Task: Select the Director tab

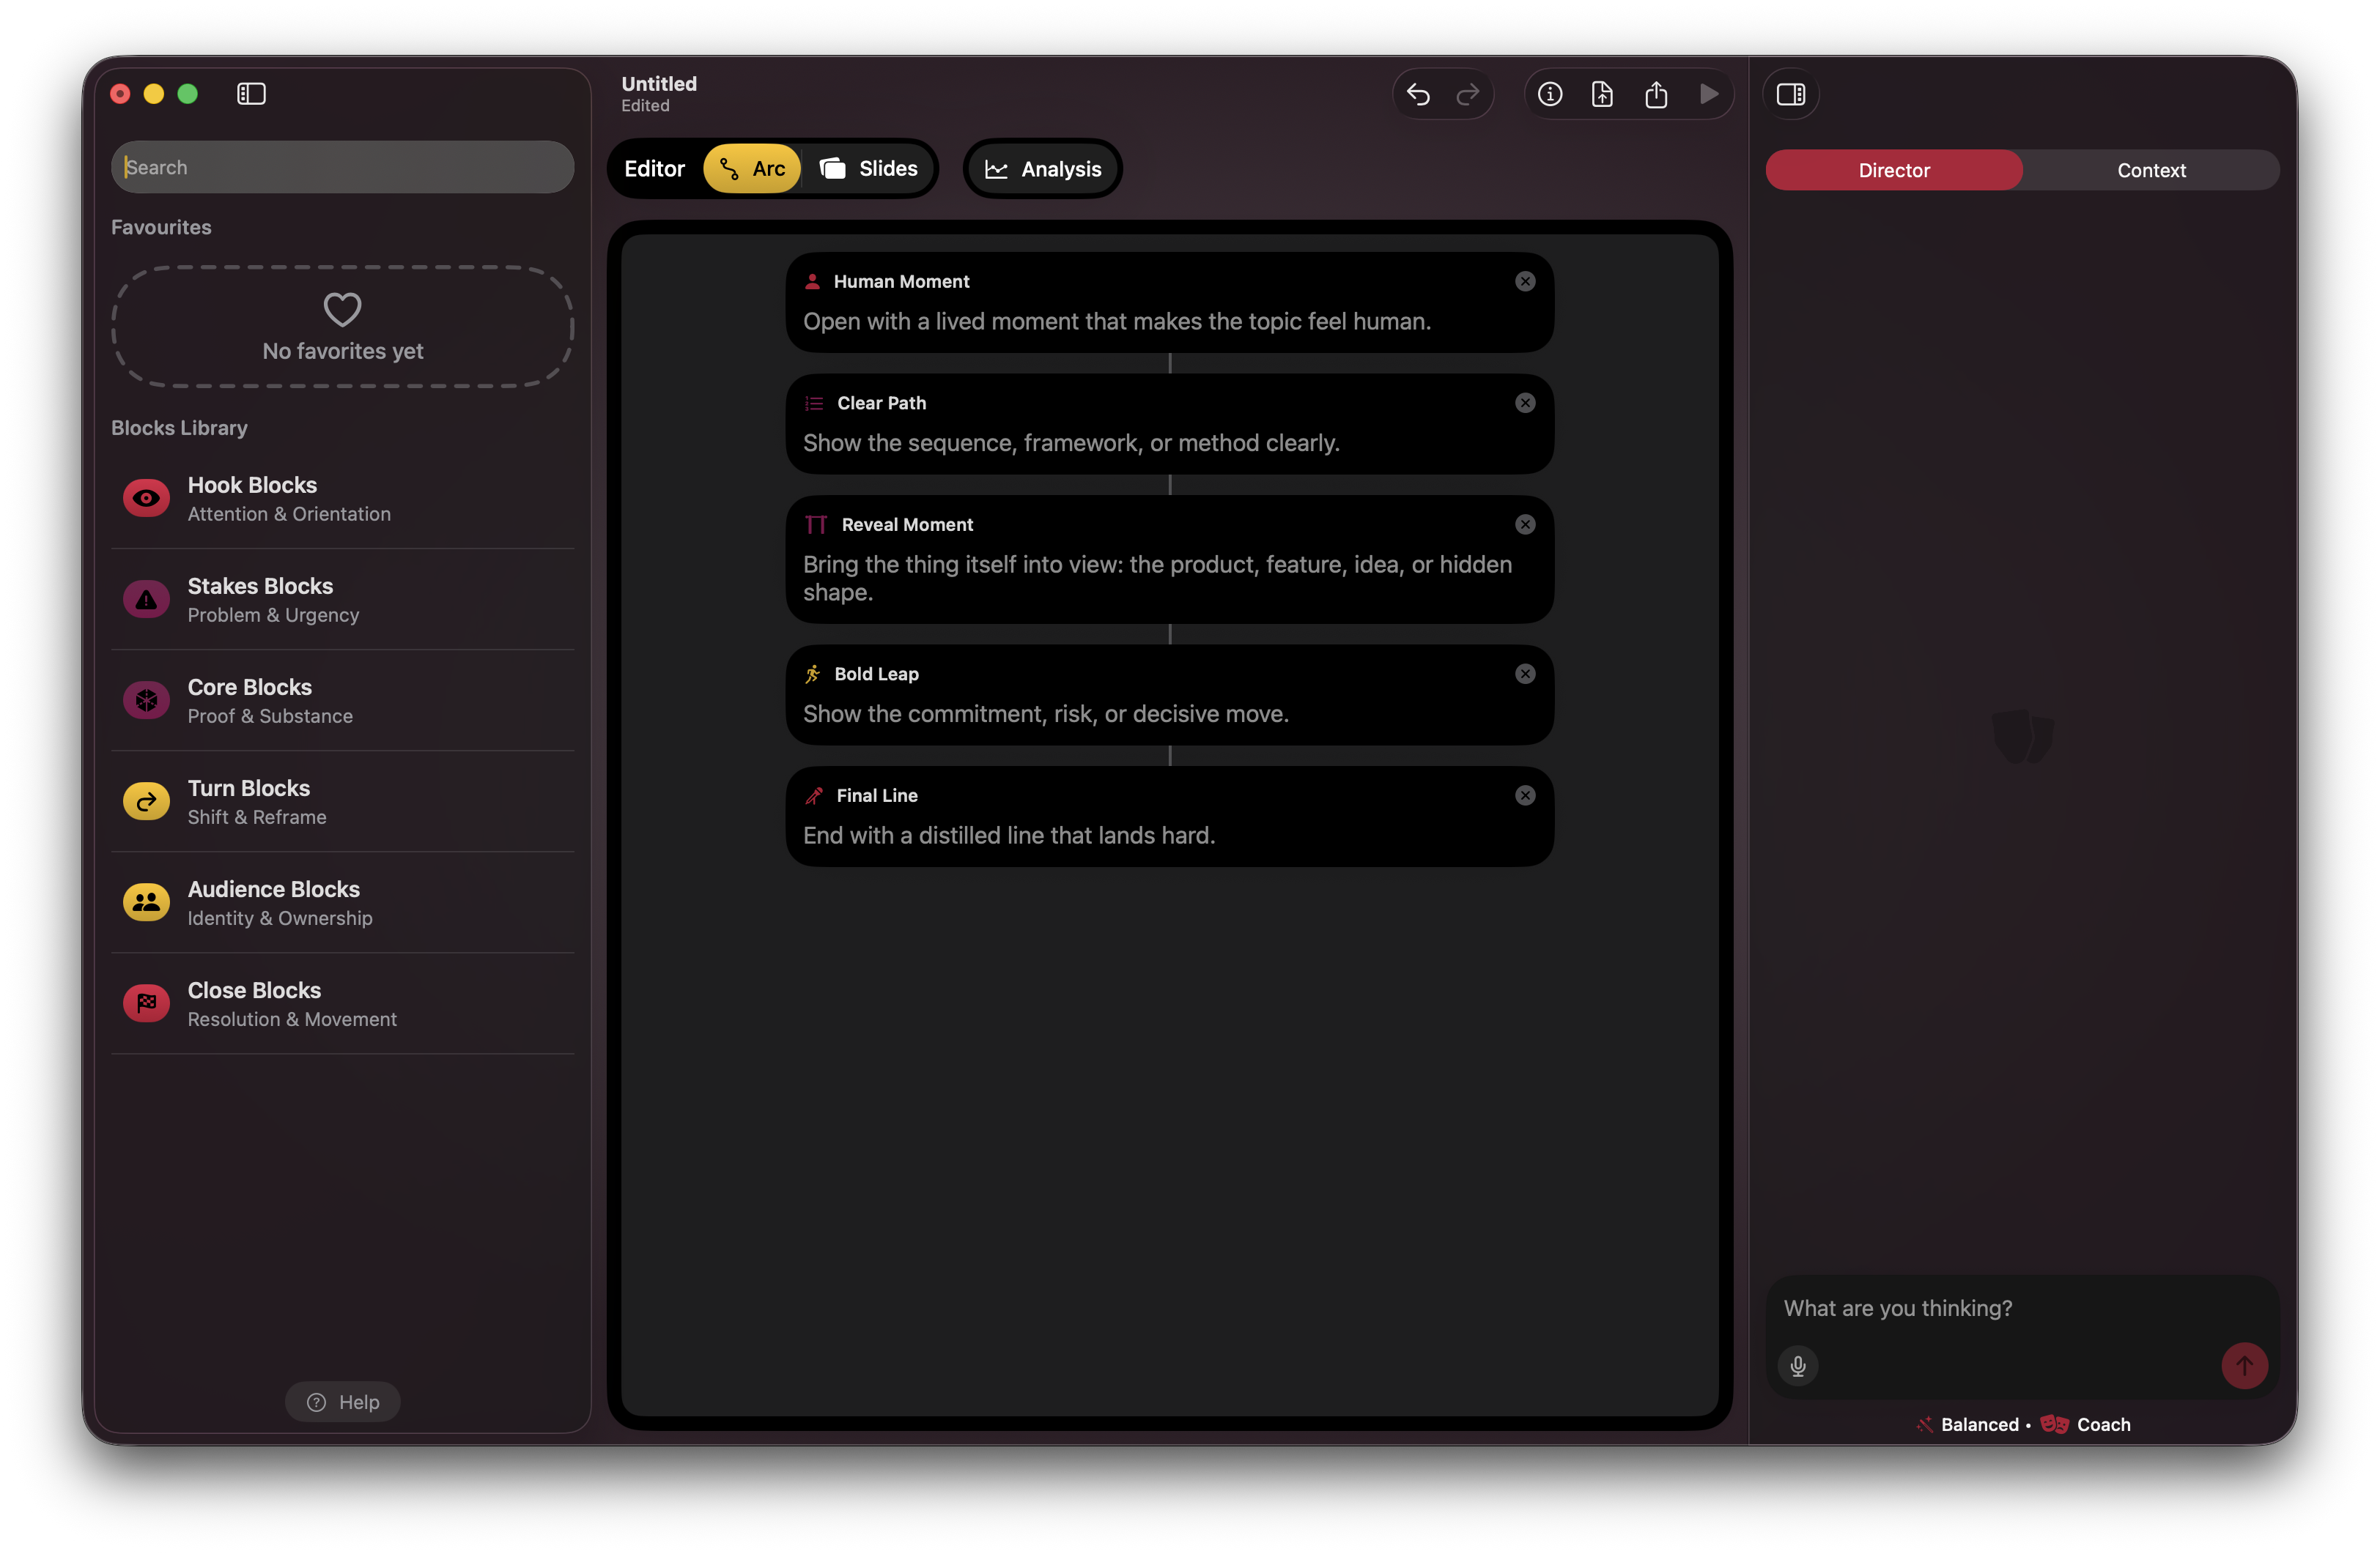Action: 1893,170
